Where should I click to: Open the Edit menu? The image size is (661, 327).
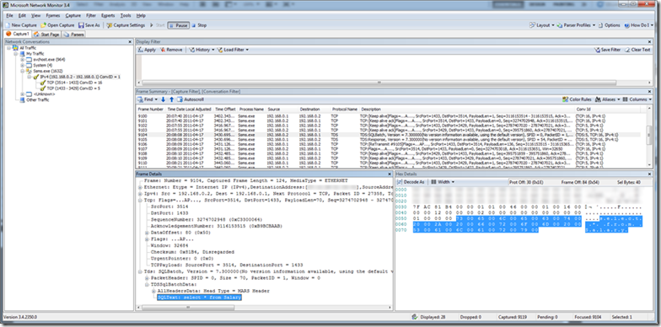pyautogui.click(x=22, y=15)
